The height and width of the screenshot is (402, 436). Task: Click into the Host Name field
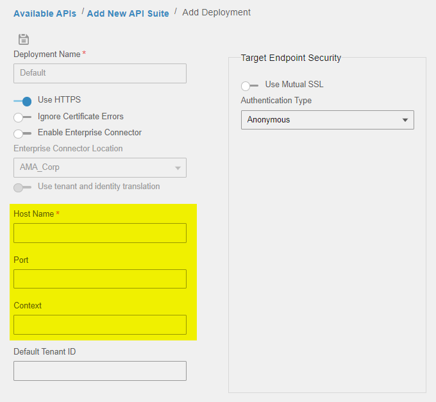(100, 233)
